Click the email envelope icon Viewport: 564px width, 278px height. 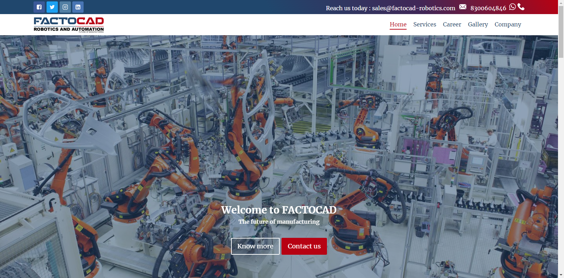(x=463, y=7)
